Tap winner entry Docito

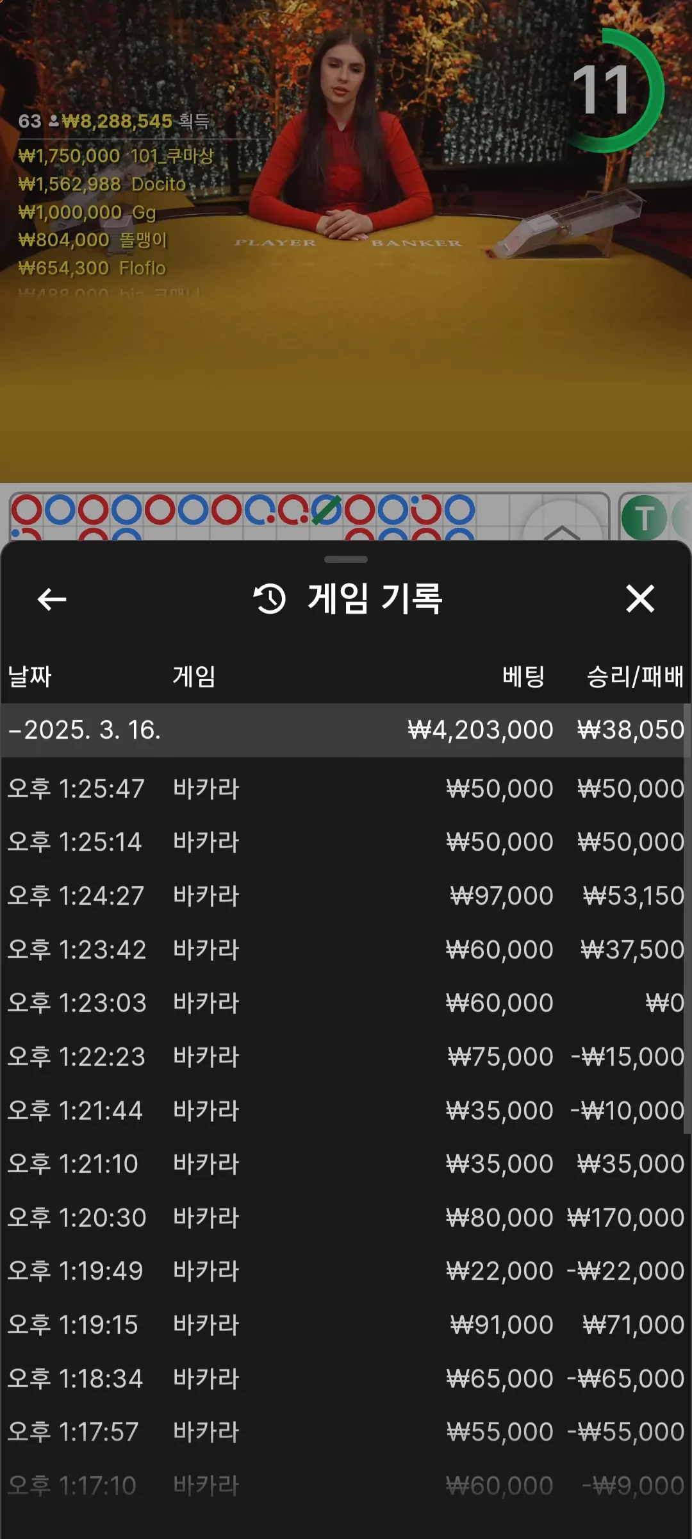pos(102,184)
